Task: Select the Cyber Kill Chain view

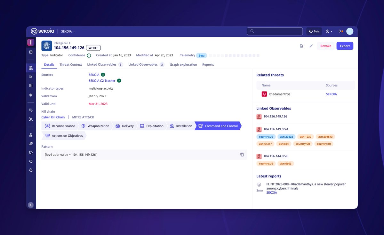Action: click(53, 117)
